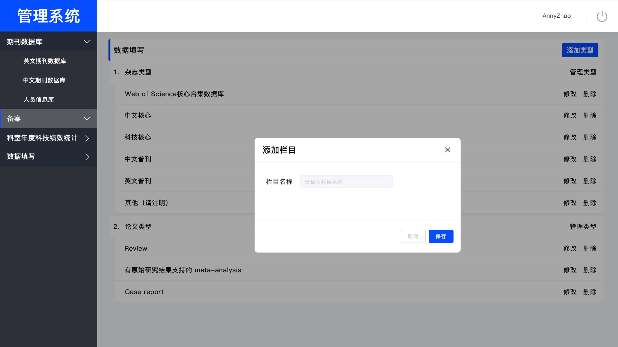Screen dimensions: 618x347
Task: Click the 栏目名称 input field
Action: click(346, 182)
